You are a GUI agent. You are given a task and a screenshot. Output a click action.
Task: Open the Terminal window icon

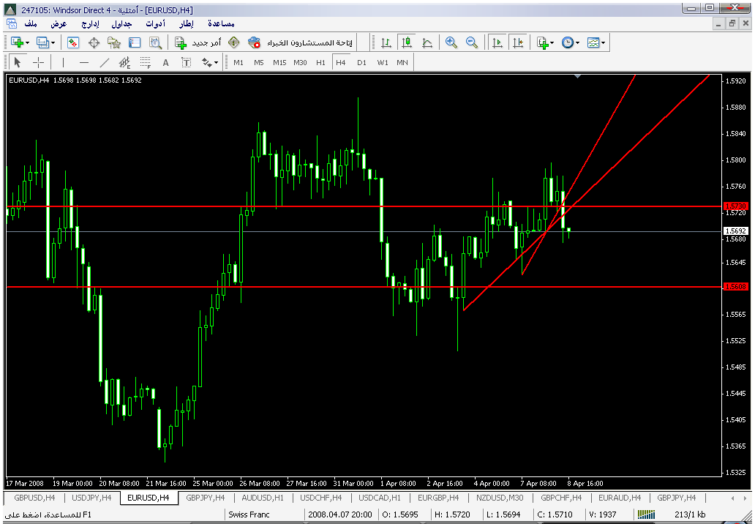coord(135,43)
